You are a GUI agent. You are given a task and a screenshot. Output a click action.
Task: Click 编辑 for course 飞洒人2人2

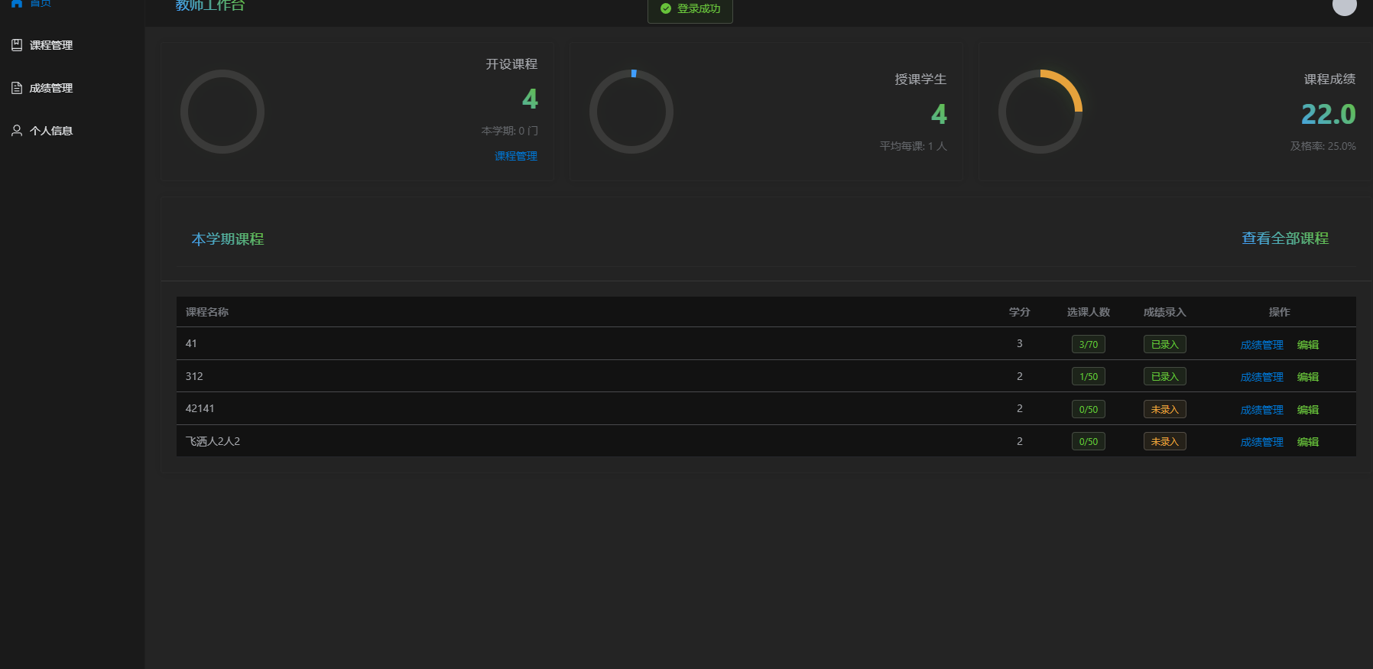[1307, 442]
